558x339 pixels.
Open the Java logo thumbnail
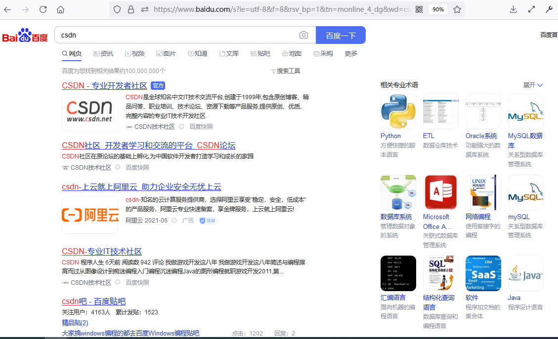point(525,273)
